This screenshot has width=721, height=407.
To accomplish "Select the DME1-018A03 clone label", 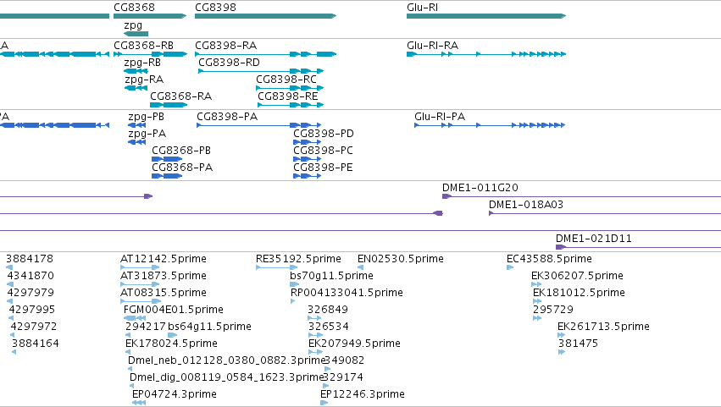I will [x=526, y=205].
